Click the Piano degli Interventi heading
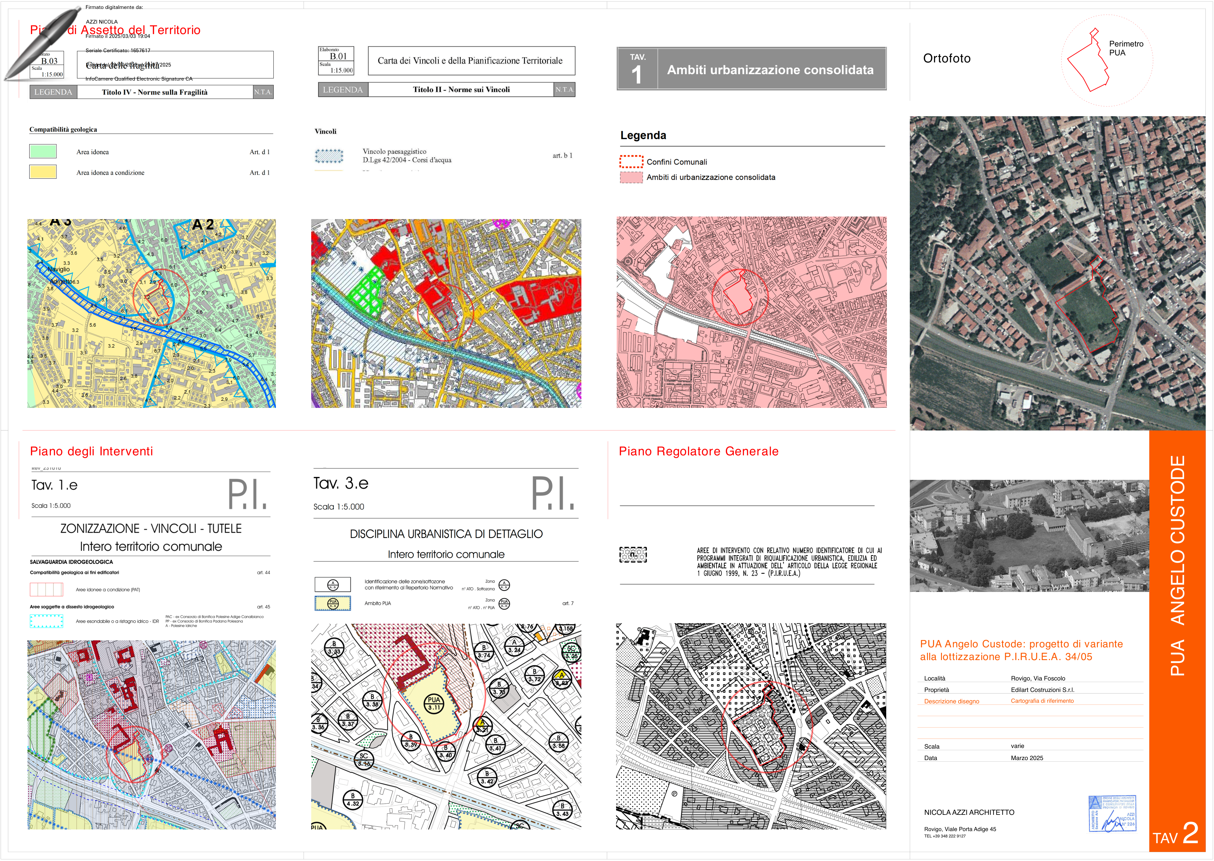1214x861 pixels. point(91,451)
